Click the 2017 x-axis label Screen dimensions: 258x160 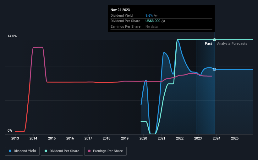click(x=88, y=138)
